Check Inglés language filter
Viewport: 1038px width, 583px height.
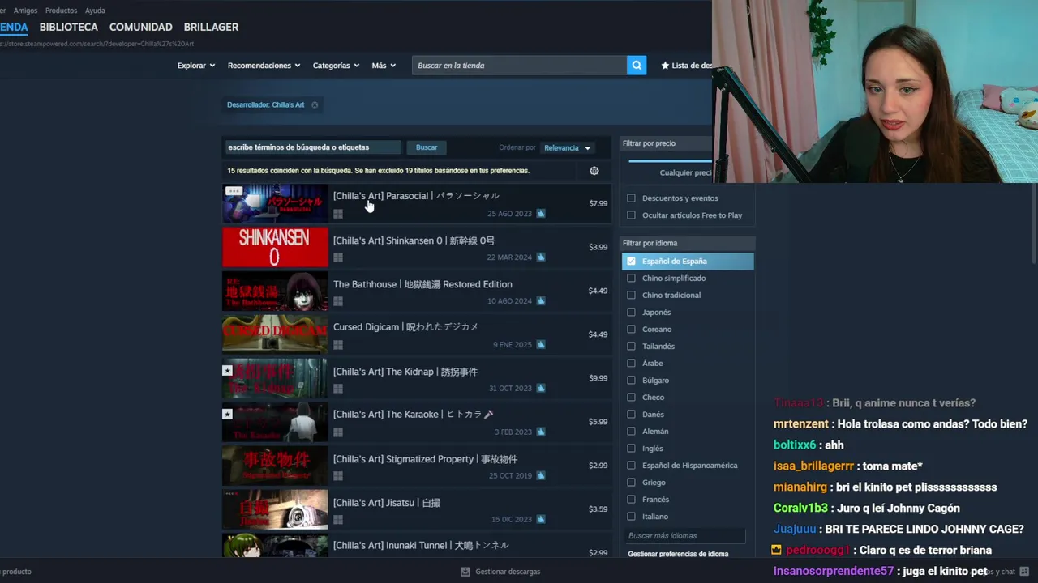pyautogui.click(x=631, y=449)
